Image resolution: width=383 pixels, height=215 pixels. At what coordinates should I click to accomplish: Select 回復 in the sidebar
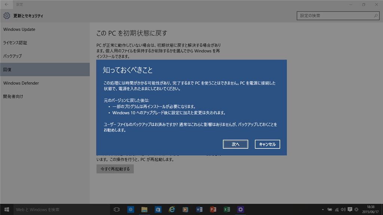pos(45,70)
